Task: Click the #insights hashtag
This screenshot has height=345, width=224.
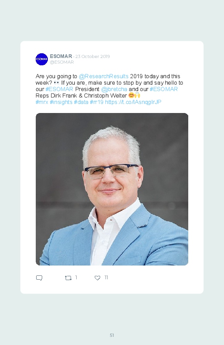Action: [61, 102]
